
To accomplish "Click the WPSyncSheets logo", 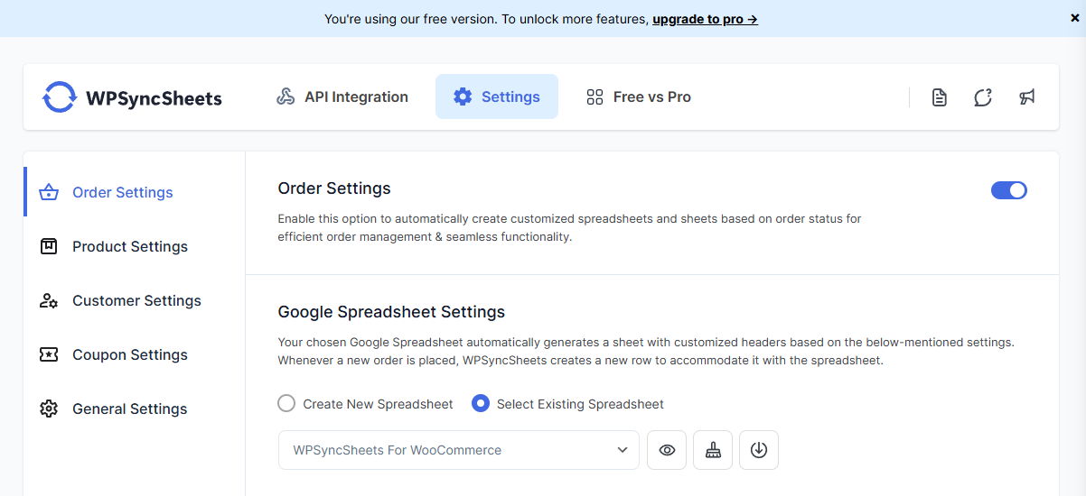I will pos(132,97).
